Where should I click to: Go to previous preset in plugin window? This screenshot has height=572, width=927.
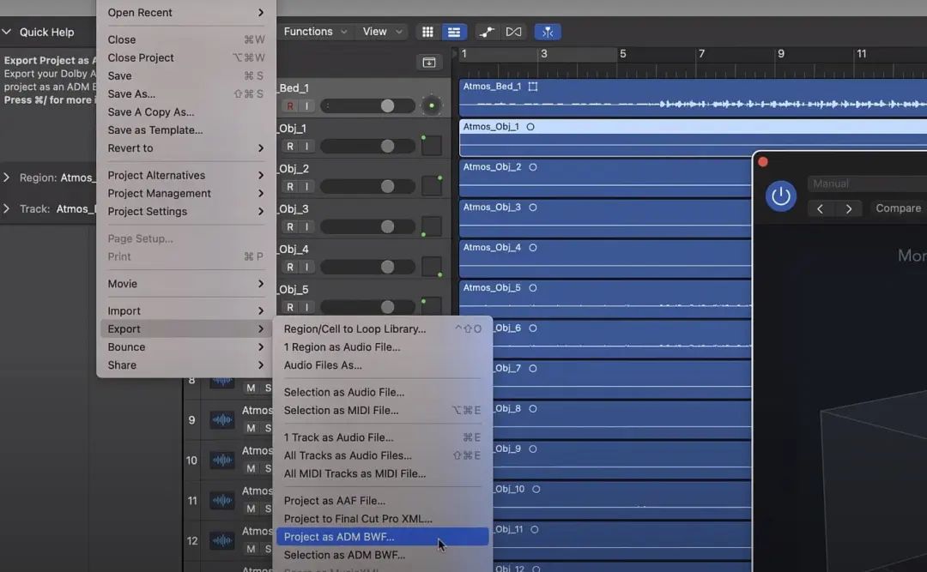820,208
